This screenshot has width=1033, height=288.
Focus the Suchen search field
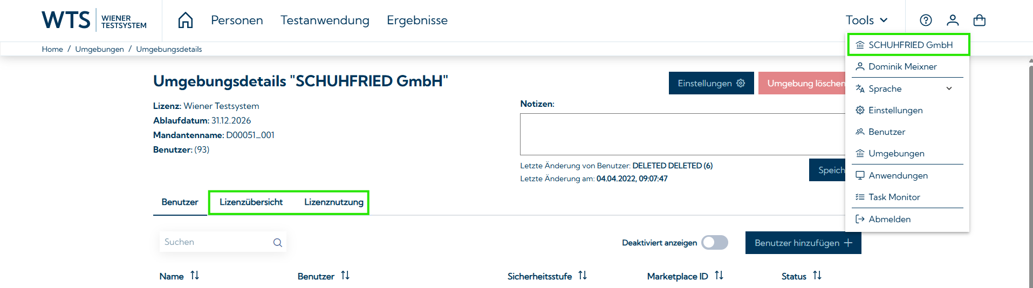click(216, 242)
